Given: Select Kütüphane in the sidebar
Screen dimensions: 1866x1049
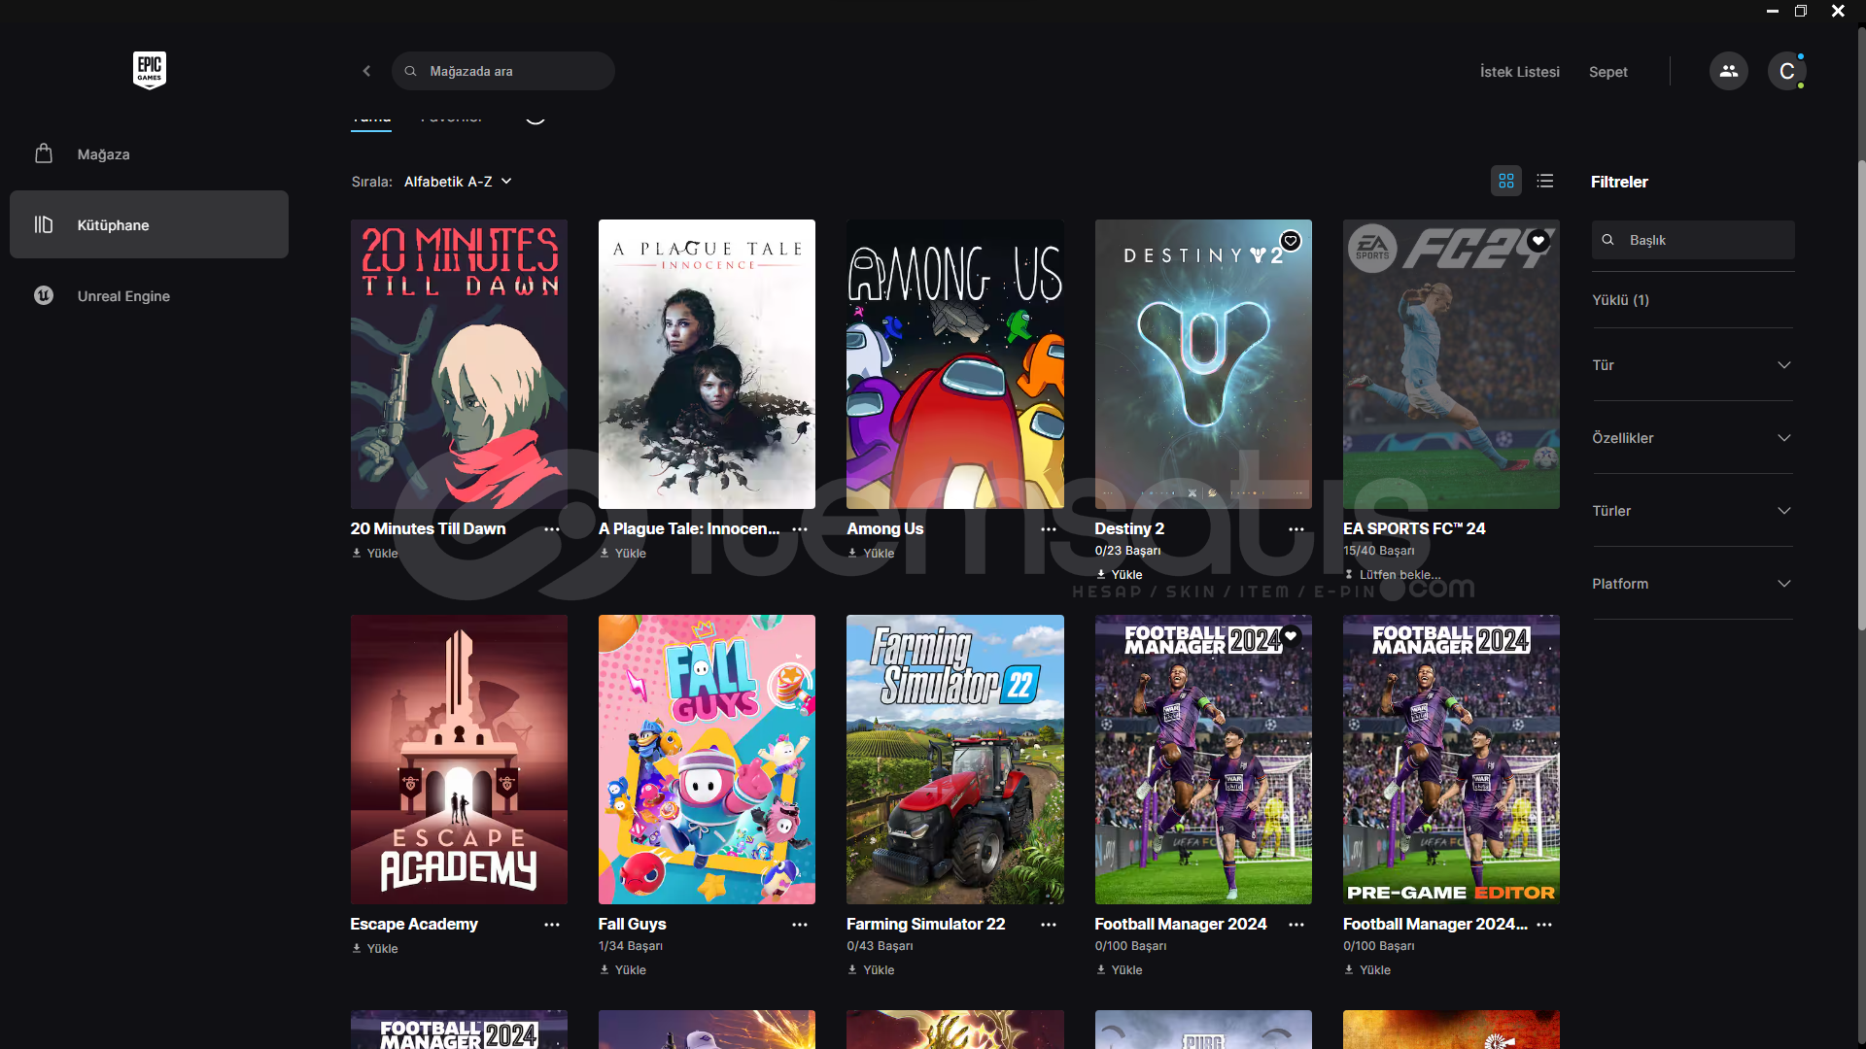Looking at the screenshot, I should 149,224.
